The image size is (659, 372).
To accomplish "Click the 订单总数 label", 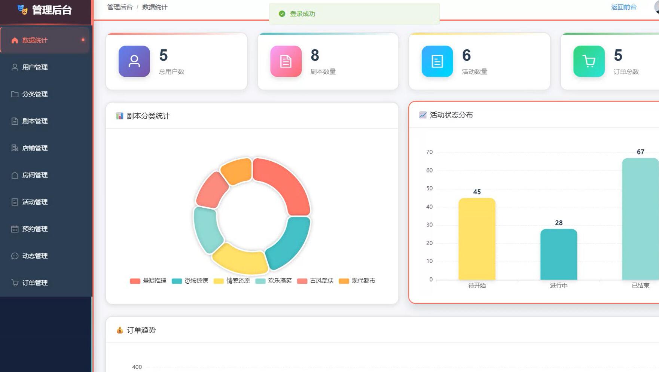I will point(626,72).
